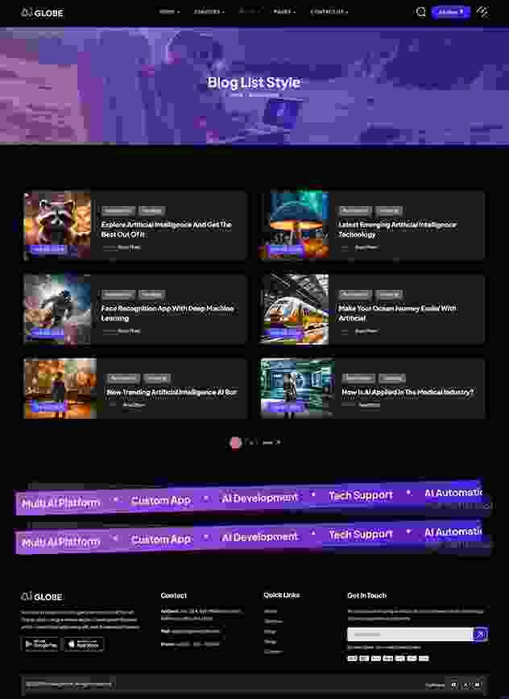The height and width of the screenshot is (699, 509).
Task: Open the Contact Us navigation menu
Action: (x=329, y=12)
